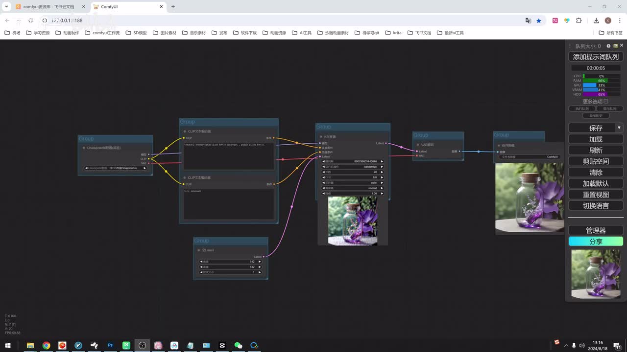The image size is (627, 352).
Task: Click the negative prompt text box
Action: tap(229, 204)
